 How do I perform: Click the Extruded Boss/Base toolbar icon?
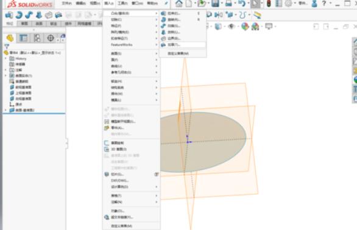point(9,15)
